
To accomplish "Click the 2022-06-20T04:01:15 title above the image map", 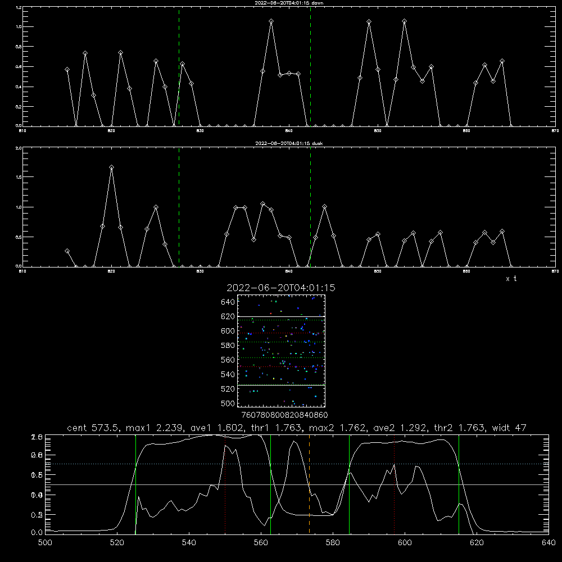I will pos(281,288).
